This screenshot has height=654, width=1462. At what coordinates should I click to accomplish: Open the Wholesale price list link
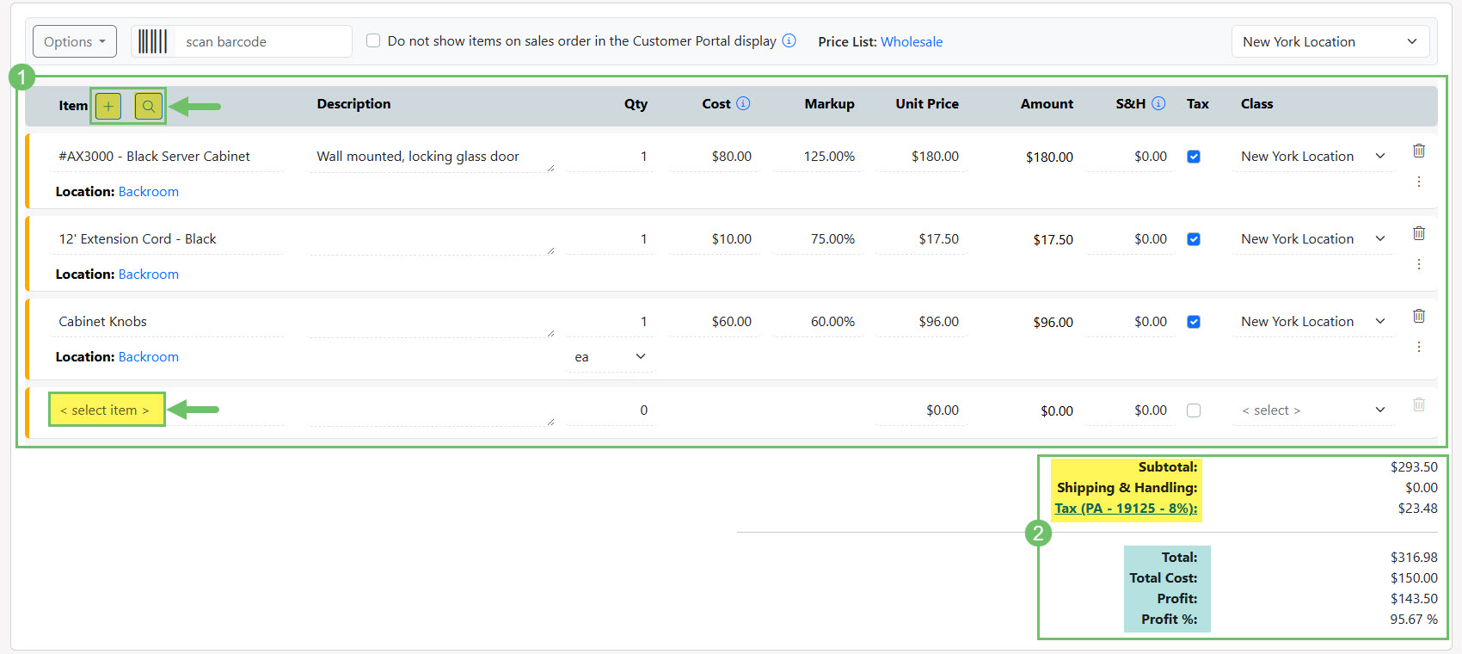click(912, 41)
